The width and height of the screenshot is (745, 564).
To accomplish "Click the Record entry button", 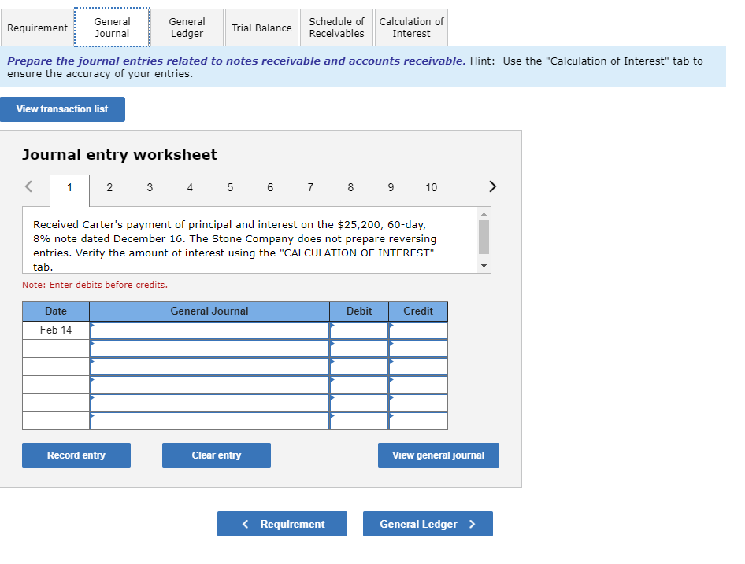I will point(76,455).
